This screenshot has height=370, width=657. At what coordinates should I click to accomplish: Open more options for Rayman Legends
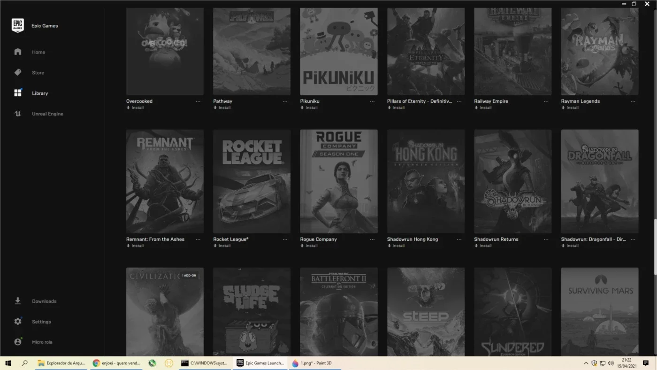coord(633,101)
